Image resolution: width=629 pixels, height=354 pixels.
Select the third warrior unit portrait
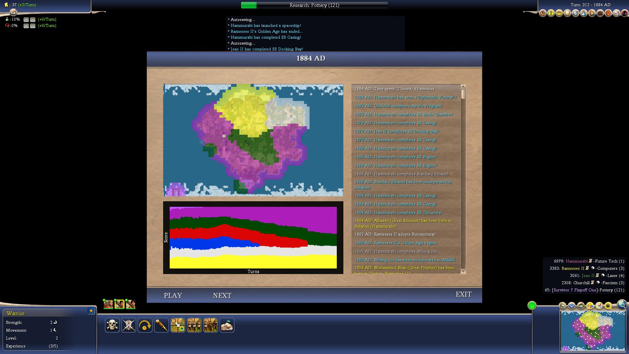[130, 304]
